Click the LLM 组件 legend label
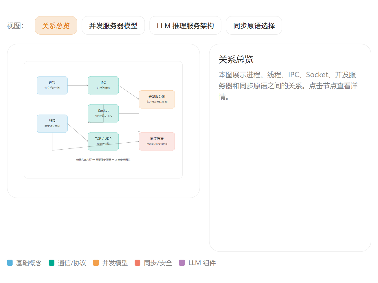The height and width of the screenshot is (283, 378). click(202, 263)
